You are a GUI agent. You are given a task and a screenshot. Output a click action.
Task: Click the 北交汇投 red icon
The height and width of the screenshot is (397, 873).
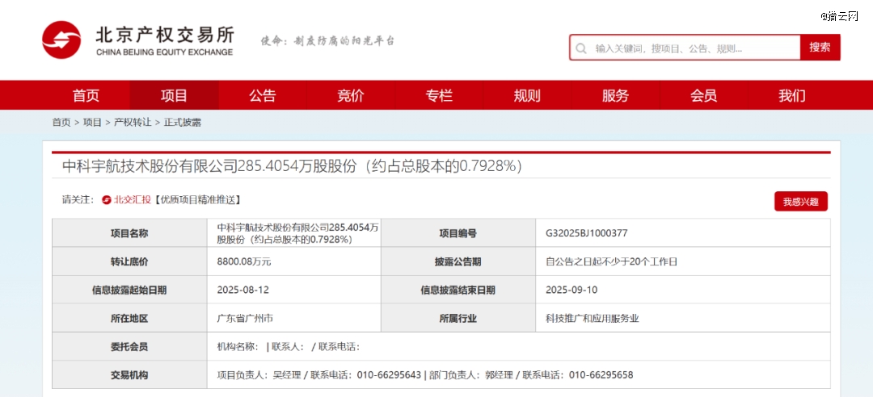click(107, 199)
